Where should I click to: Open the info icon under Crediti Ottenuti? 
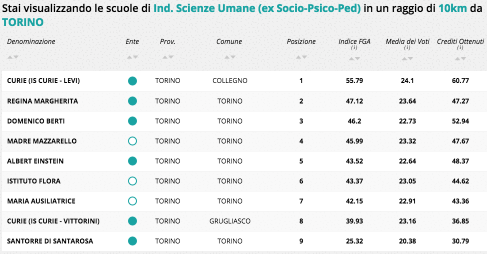coord(460,48)
